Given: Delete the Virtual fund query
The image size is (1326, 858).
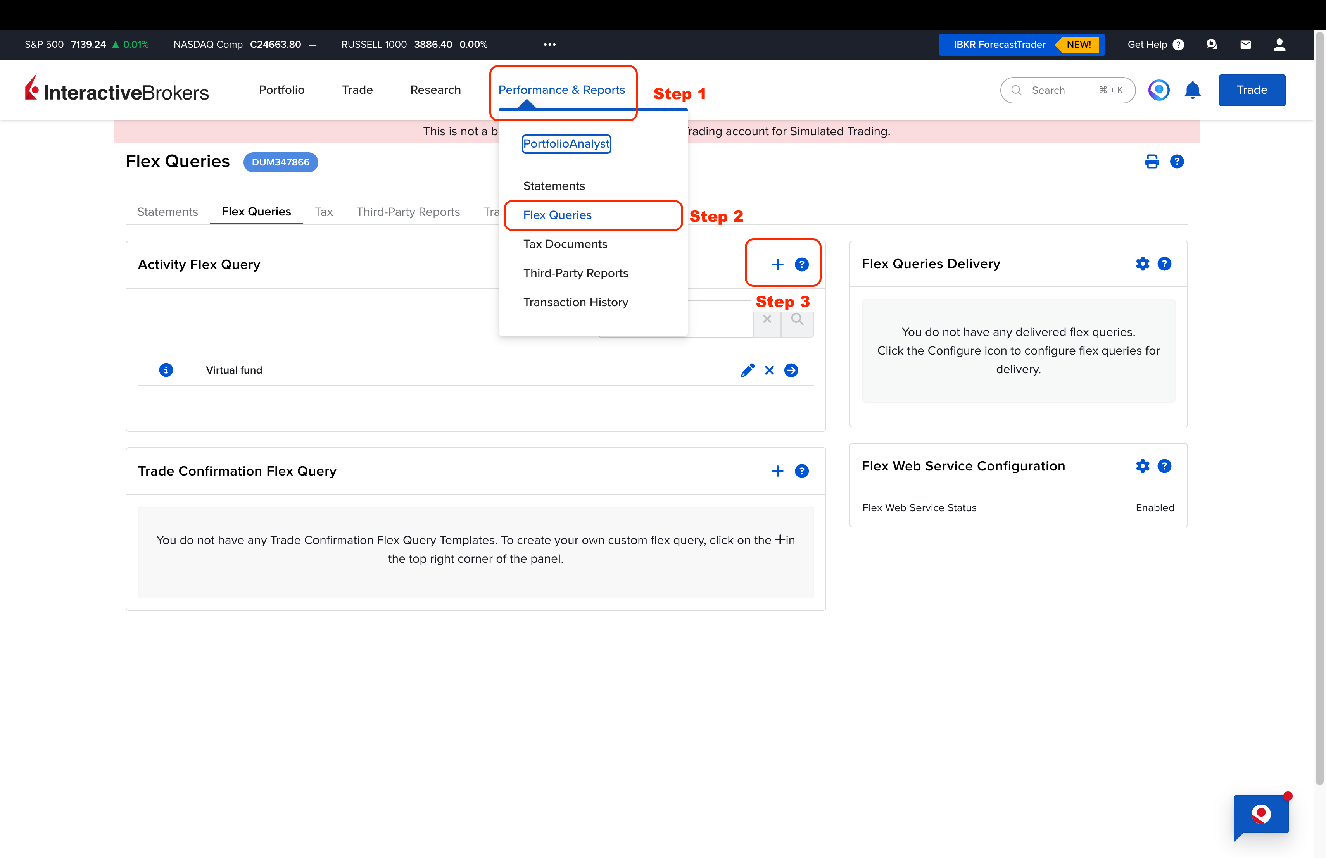Looking at the screenshot, I should tap(769, 370).
